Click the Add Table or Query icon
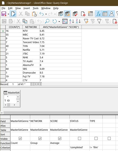Screen dimensions: 118x151 (x=90, y=14)
